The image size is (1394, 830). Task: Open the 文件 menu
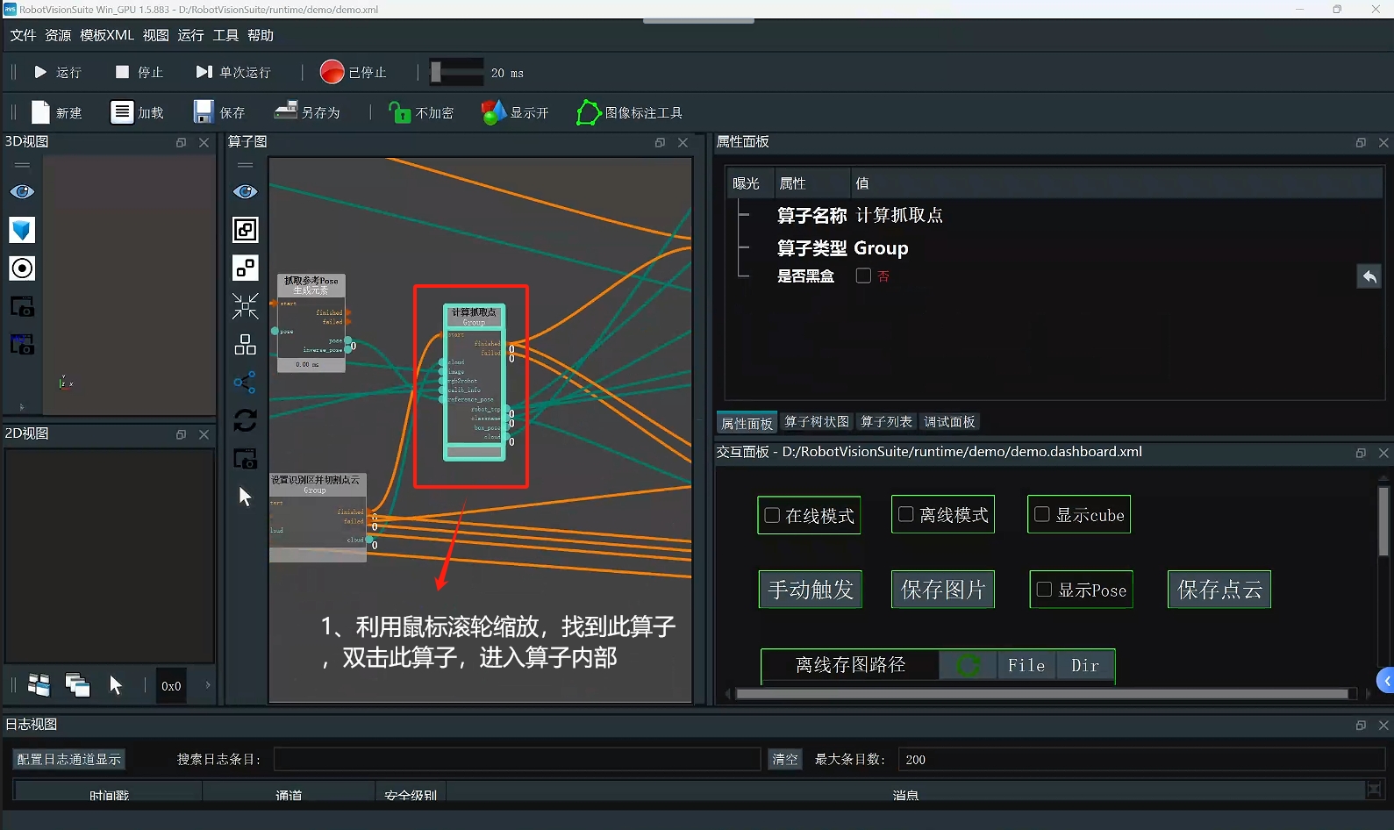click(x=23, y=35)
